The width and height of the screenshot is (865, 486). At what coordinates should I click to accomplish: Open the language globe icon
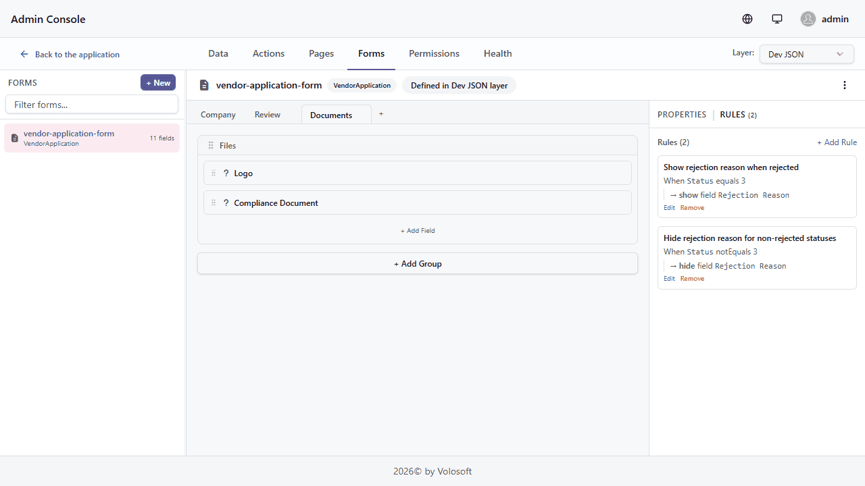pyautogui.click(x=747, y=19)
